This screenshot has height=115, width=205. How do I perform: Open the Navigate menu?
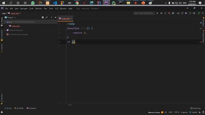click(24, 9)
